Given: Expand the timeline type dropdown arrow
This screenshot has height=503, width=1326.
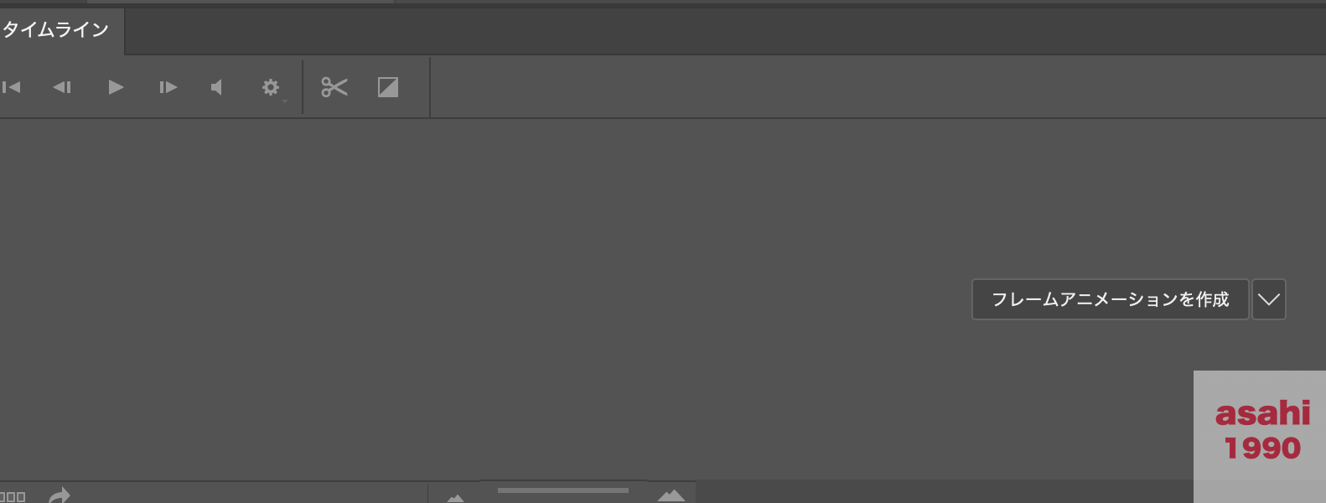Looking at the screenshot, I should pos(1269,299).
